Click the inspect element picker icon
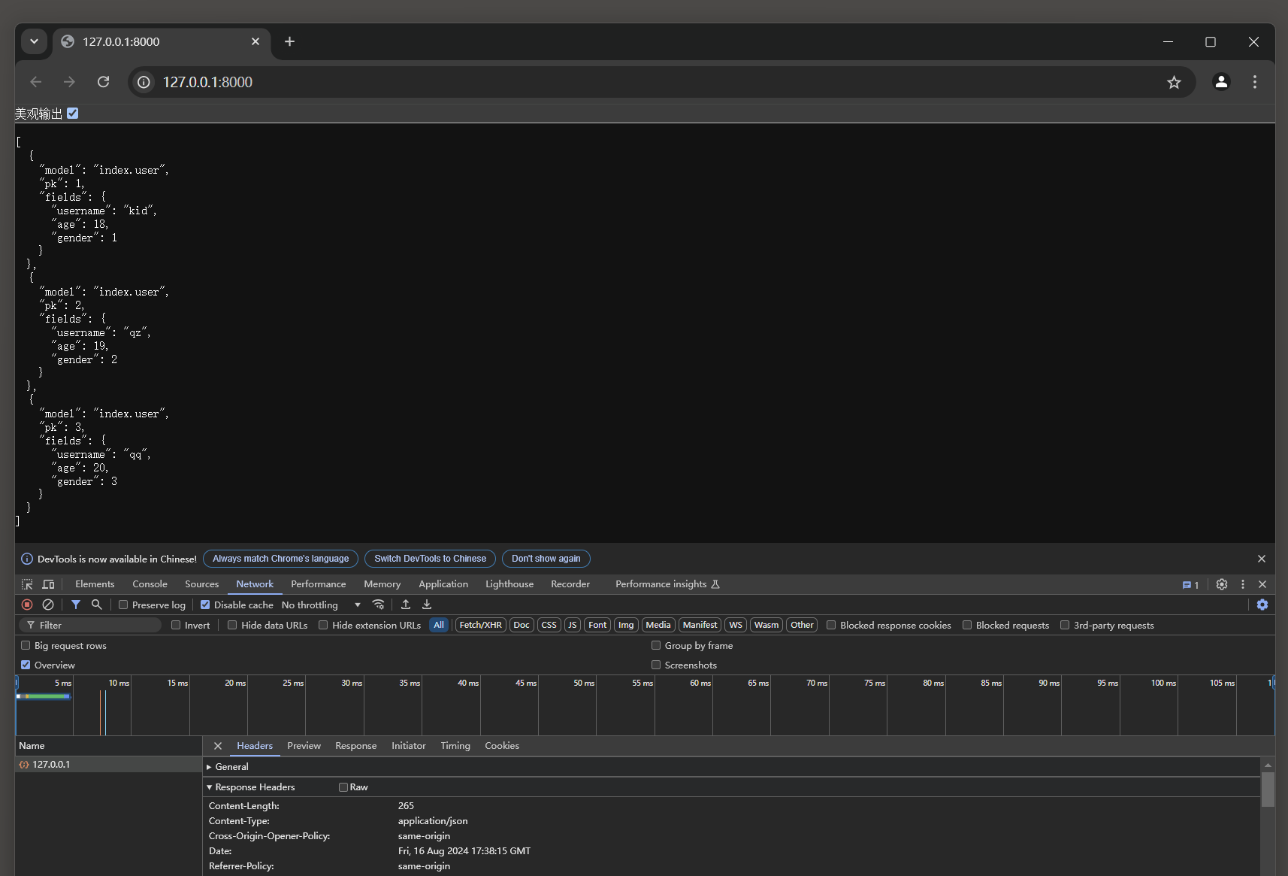 (27, 584)
